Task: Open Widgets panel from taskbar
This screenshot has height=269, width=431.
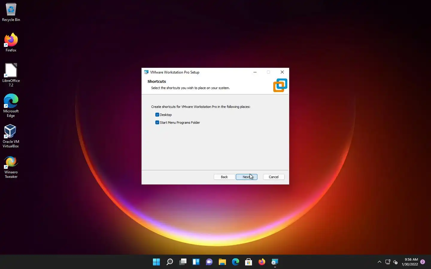Action: pyautogui.click(x=196, y=262)
